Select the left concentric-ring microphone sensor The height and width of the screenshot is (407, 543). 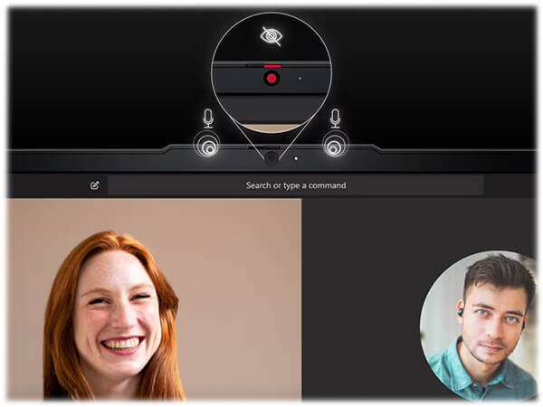(x=208, y=145)
